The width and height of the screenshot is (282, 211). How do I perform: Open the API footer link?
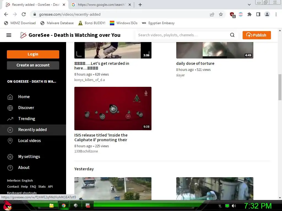coord(50,187)
